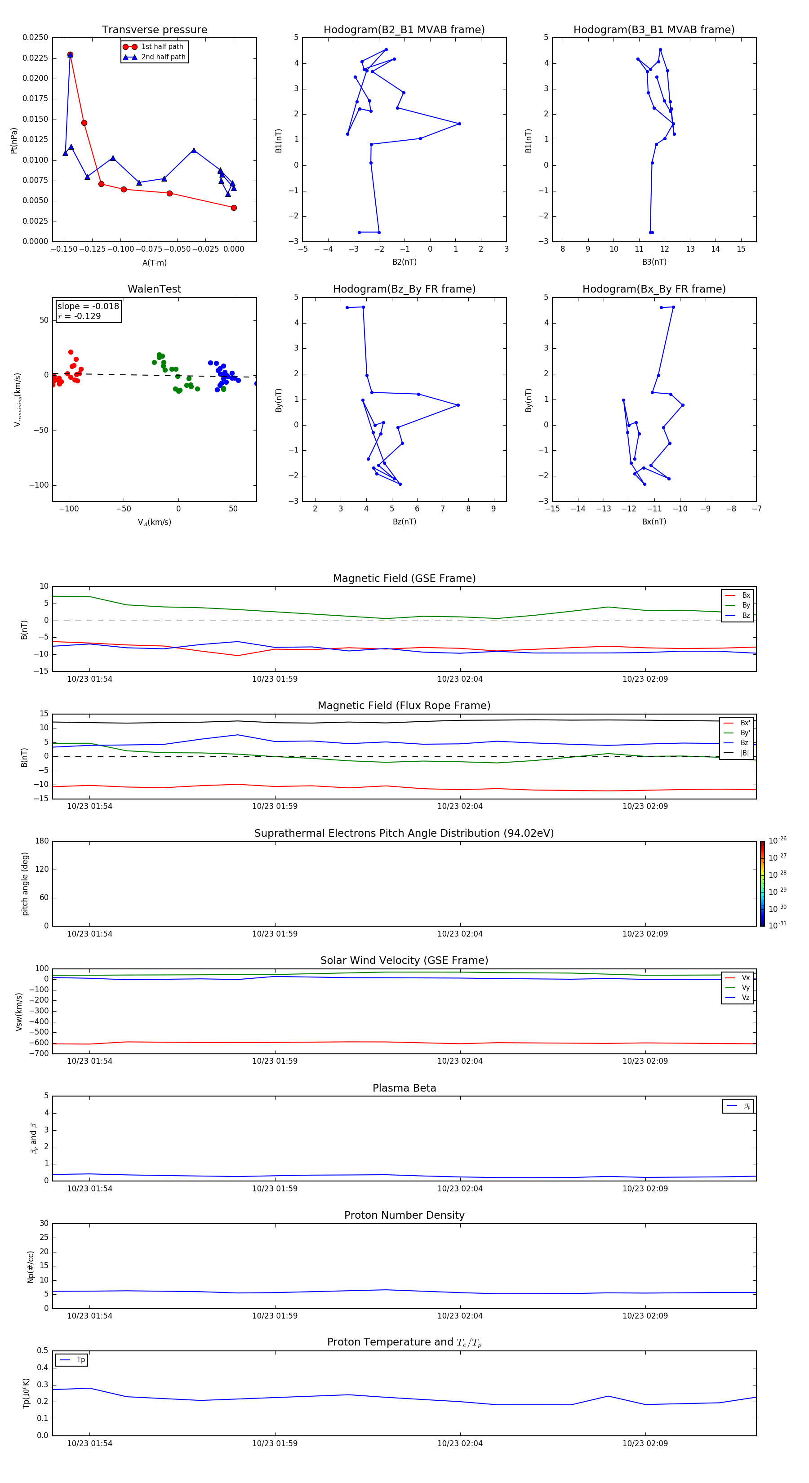Click the 'Proton Temperature and Te/Tp' title
Screen dimensions: 809x1483
click(x=404, y=1342)
